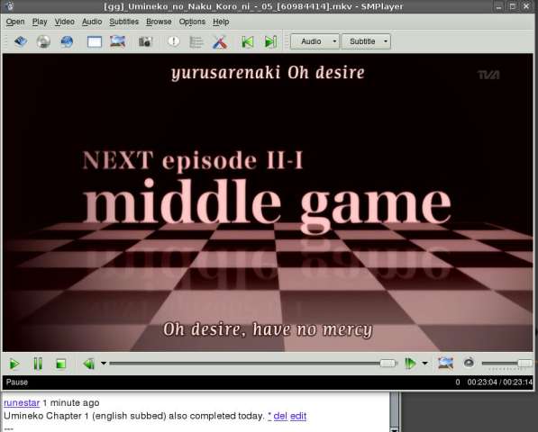Click the SMPlayer window menu icon
The image size is (538, 432).
pos(10,6)
